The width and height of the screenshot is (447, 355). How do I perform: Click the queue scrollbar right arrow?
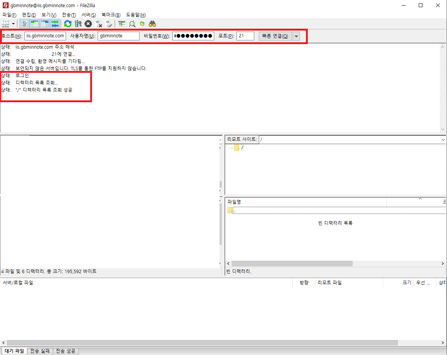click(x=443, y=343)
